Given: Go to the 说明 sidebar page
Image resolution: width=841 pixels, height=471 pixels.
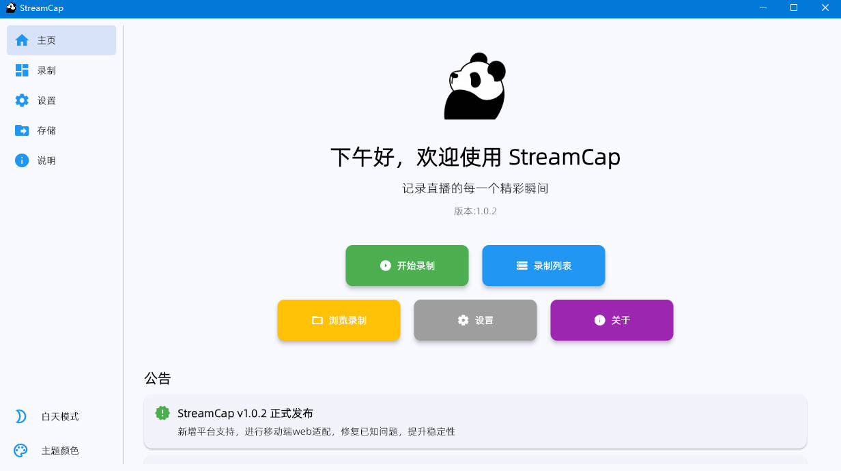Looking at the screenshot, I should (46, 160).
